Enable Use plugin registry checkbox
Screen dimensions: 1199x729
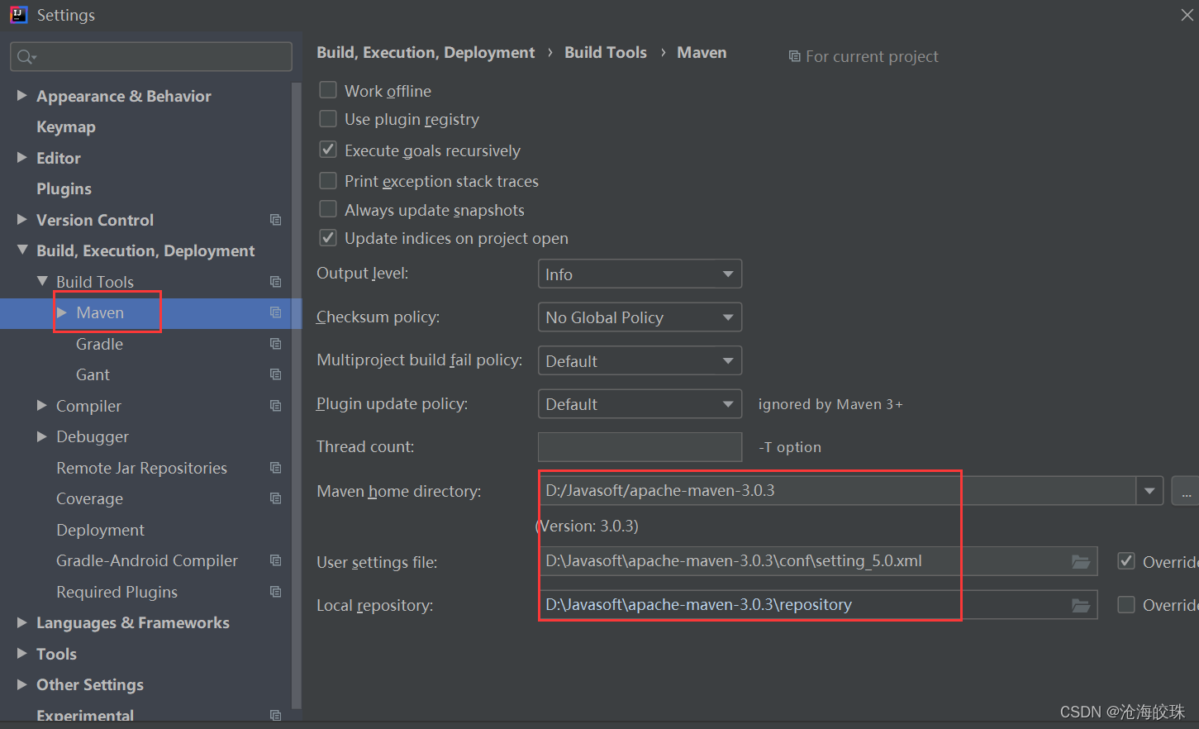(x=328, y=119)
